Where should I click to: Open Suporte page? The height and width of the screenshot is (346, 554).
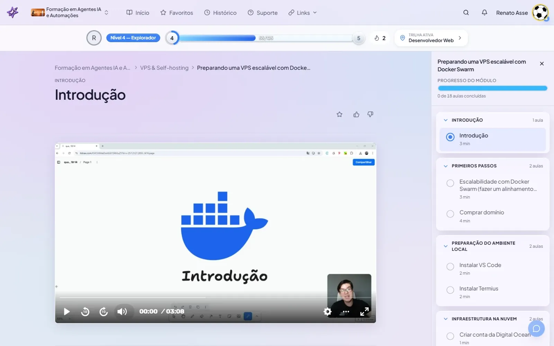pos(262,13)
